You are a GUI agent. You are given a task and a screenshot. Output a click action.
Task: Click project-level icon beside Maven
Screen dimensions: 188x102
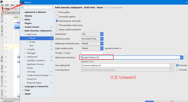51,38
